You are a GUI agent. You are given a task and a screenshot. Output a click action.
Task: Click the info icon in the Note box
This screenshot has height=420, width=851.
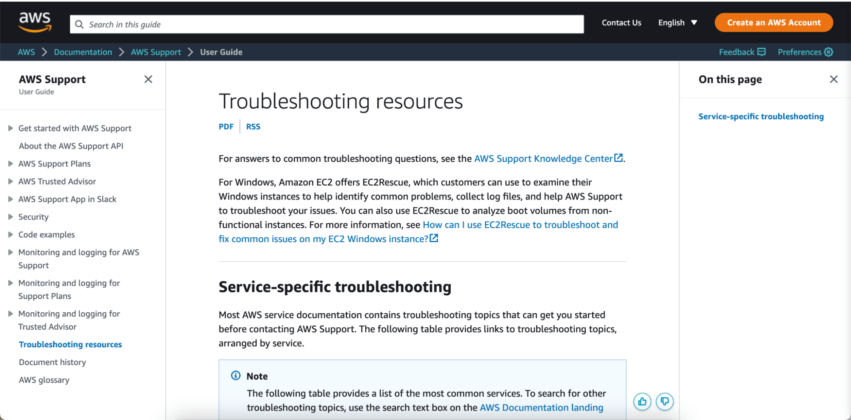click(235, 376)
